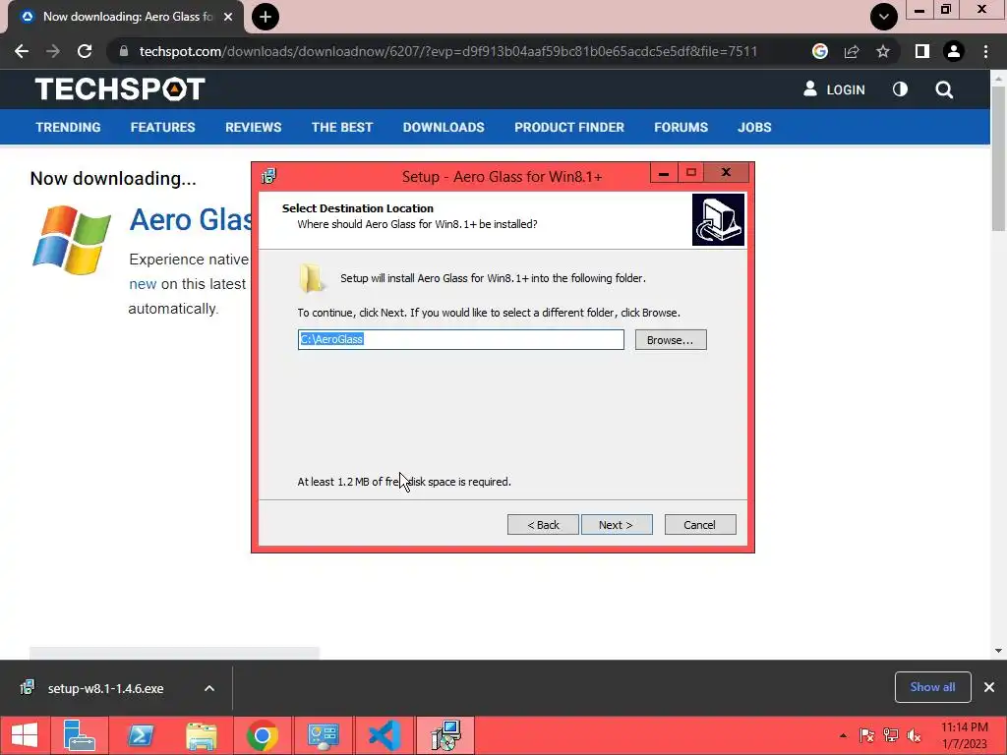Open TechSpot search magnifier
This screenshot has width=1007, height=755.
[944, 89]
